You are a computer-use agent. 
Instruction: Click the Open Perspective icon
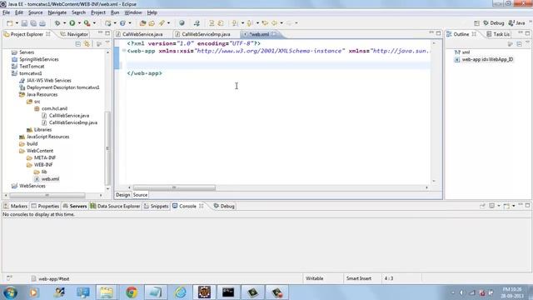[x=476, y=23]
